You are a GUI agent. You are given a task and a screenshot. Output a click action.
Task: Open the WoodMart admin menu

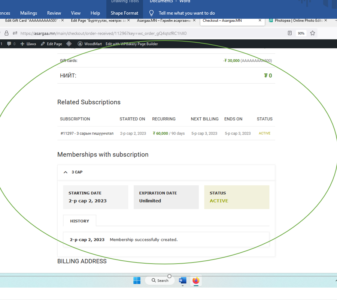(89, 44)
